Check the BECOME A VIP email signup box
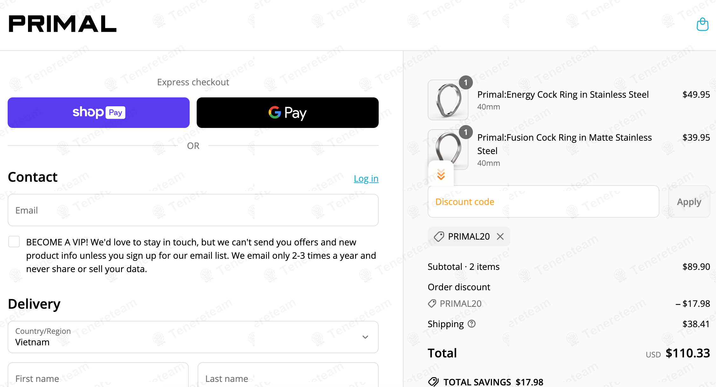Viewport: 716px width, 387px height. (14, 242)
